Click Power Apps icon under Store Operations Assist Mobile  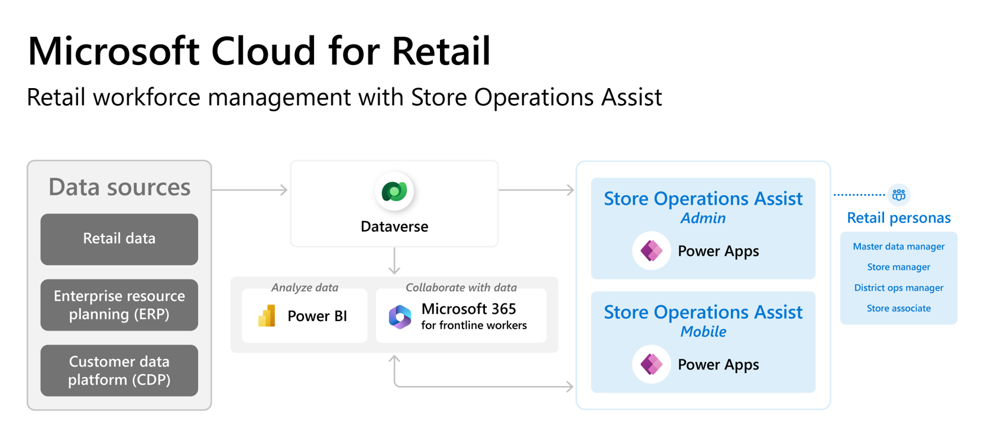(651, 364)
